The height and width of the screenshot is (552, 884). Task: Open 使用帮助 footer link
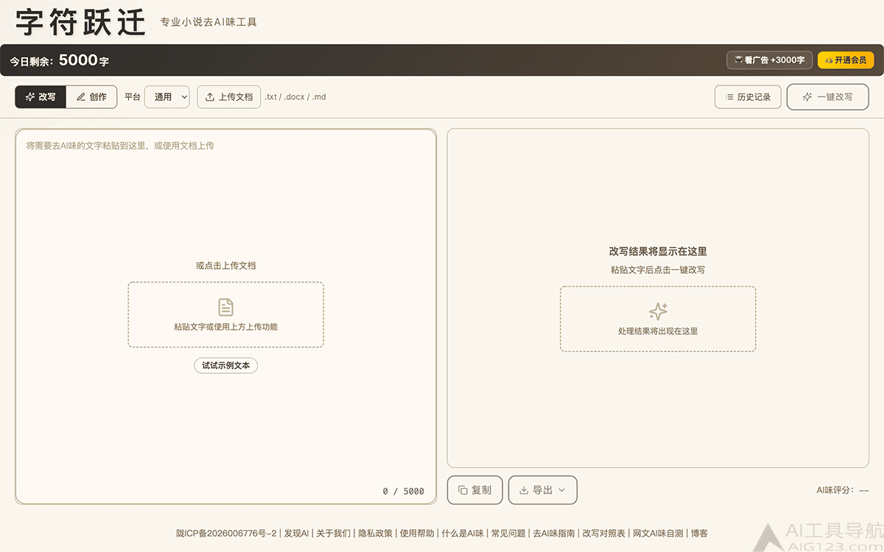418,534
